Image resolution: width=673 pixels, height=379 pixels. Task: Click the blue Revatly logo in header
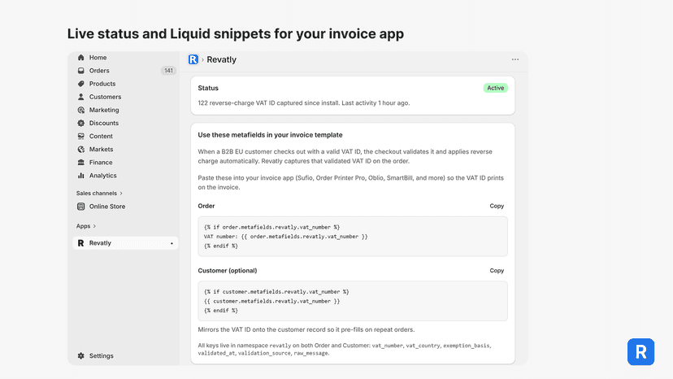193,59
